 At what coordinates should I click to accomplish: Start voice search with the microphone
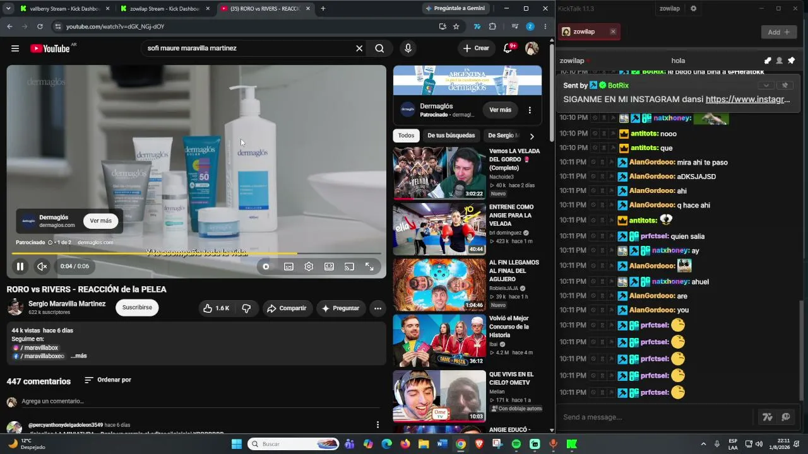408,49
